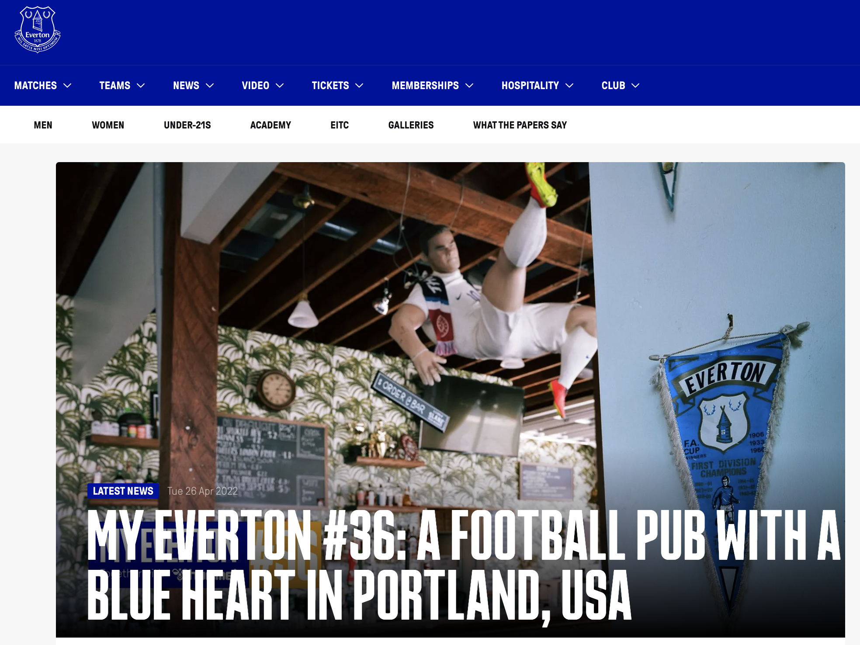
Task: Go to the Under-21s section
Action: coord(187,125)
